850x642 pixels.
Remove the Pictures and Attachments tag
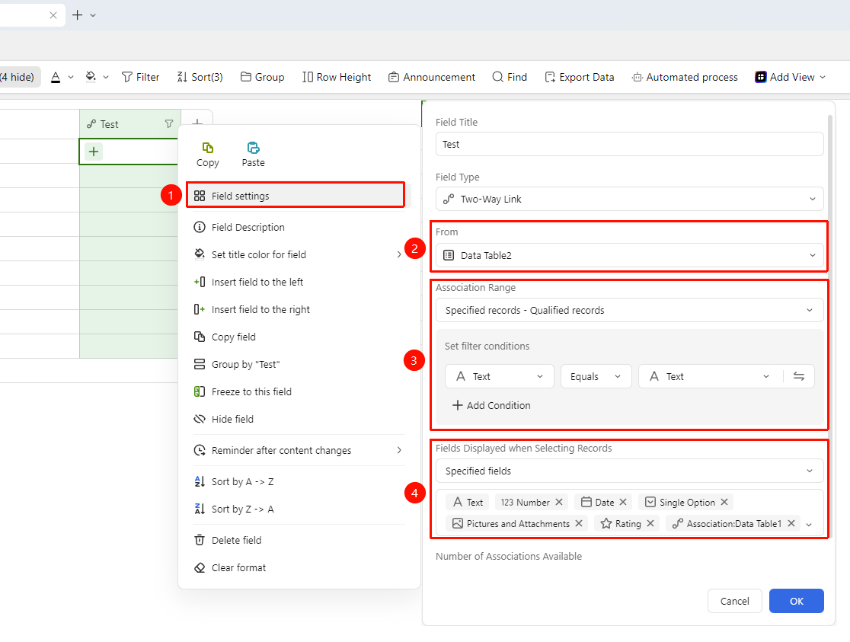tap(579, 523)
